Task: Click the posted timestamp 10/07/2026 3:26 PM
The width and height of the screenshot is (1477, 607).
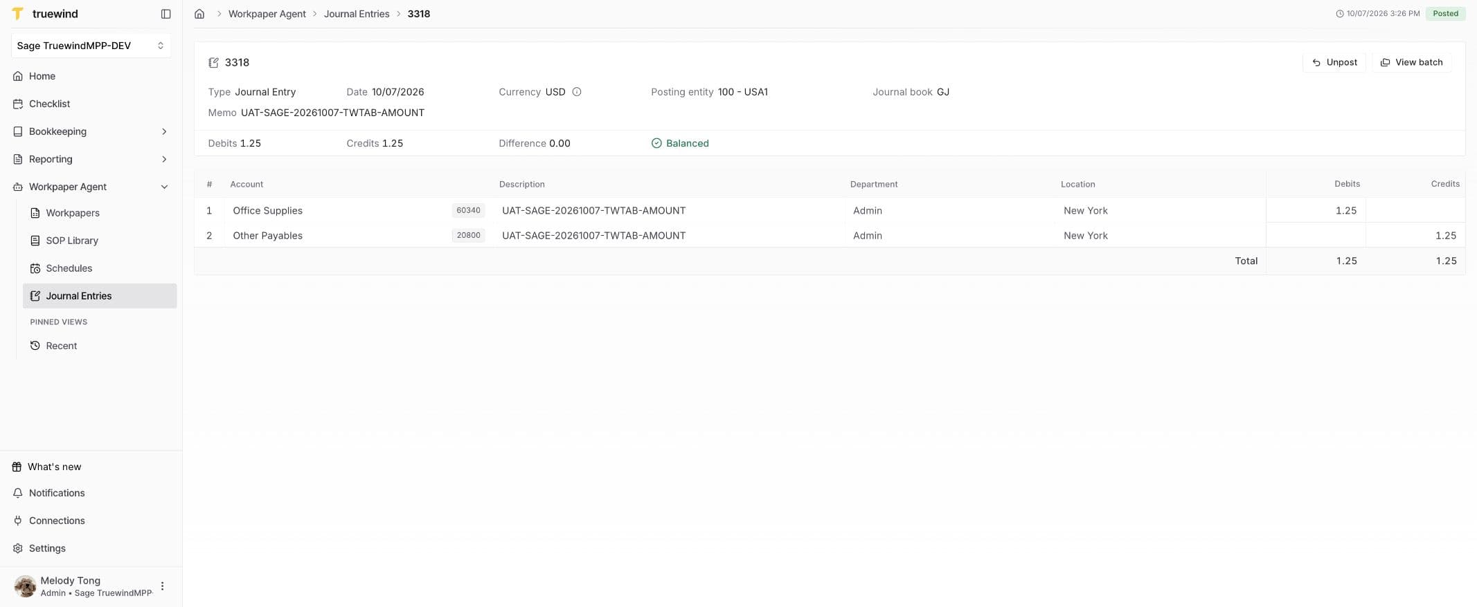Action: point(1378,14)
